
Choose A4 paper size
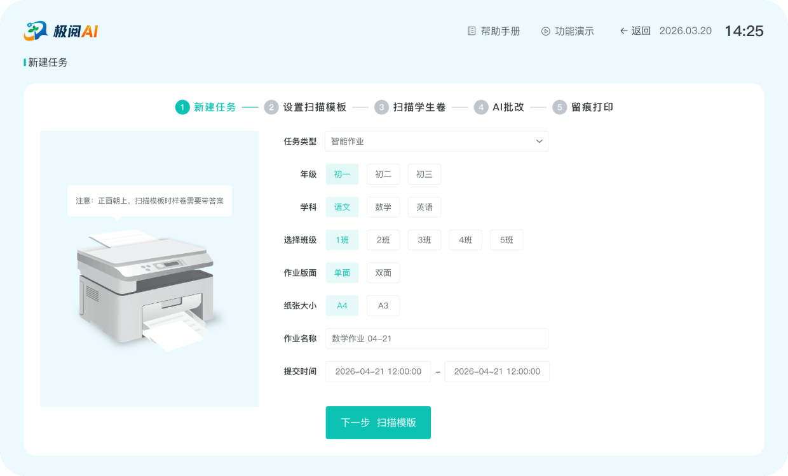coord(342,306)
